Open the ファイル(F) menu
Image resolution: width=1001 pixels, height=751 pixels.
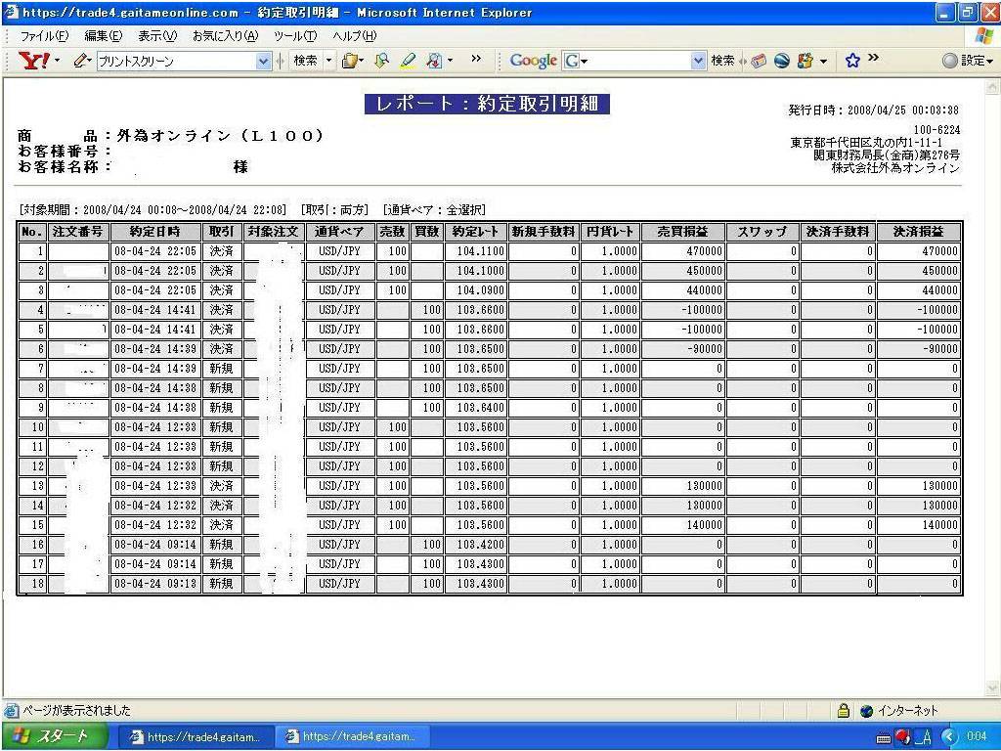45,36
